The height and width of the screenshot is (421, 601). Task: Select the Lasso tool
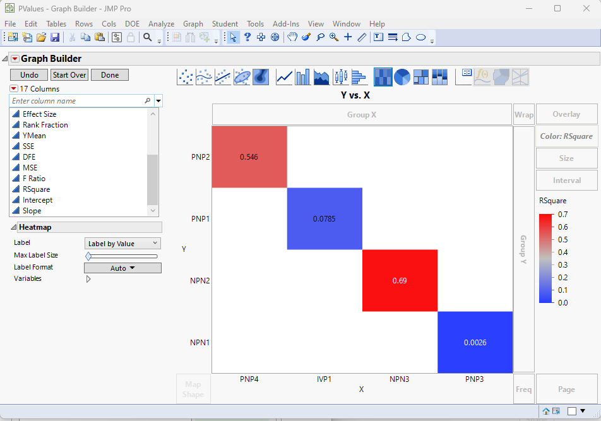click(x=320, y=37)
